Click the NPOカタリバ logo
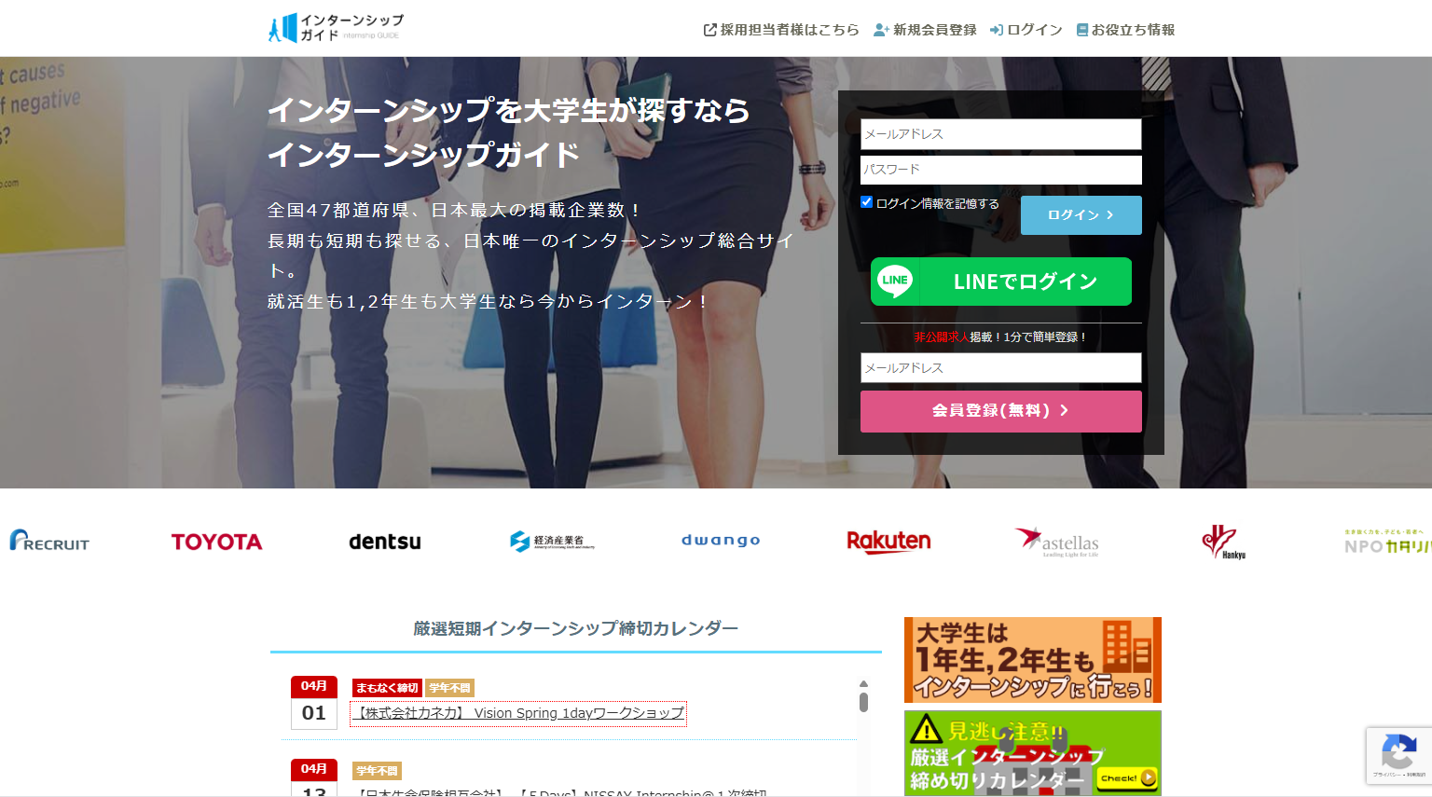Viewport: 1432px width, 797px height. pos(1387,542)
